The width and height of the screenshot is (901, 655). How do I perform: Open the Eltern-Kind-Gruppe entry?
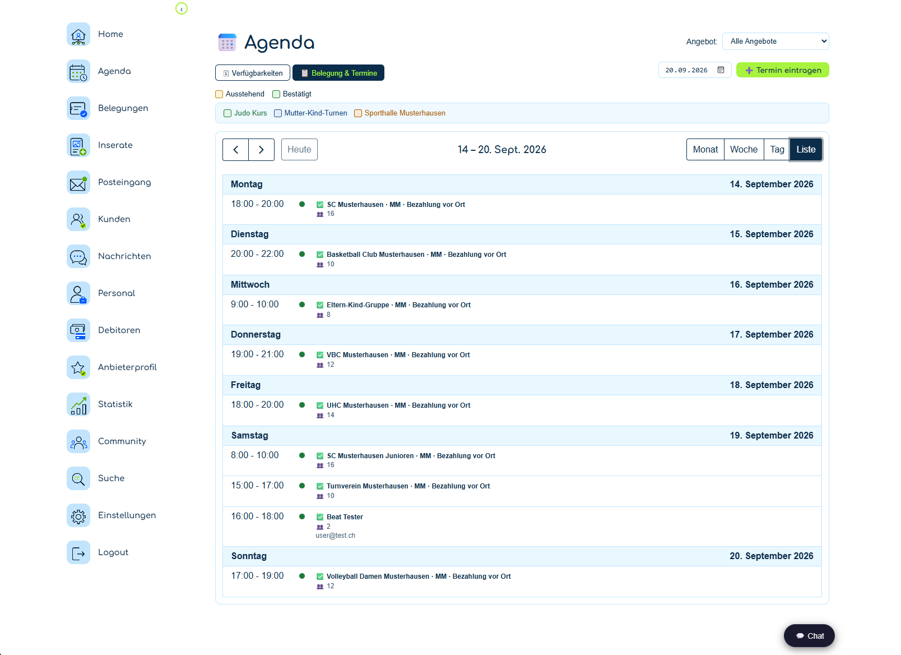522,310
